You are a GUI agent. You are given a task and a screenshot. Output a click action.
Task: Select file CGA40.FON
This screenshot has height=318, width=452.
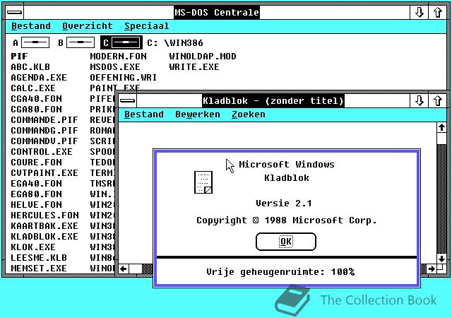[36, 99]
